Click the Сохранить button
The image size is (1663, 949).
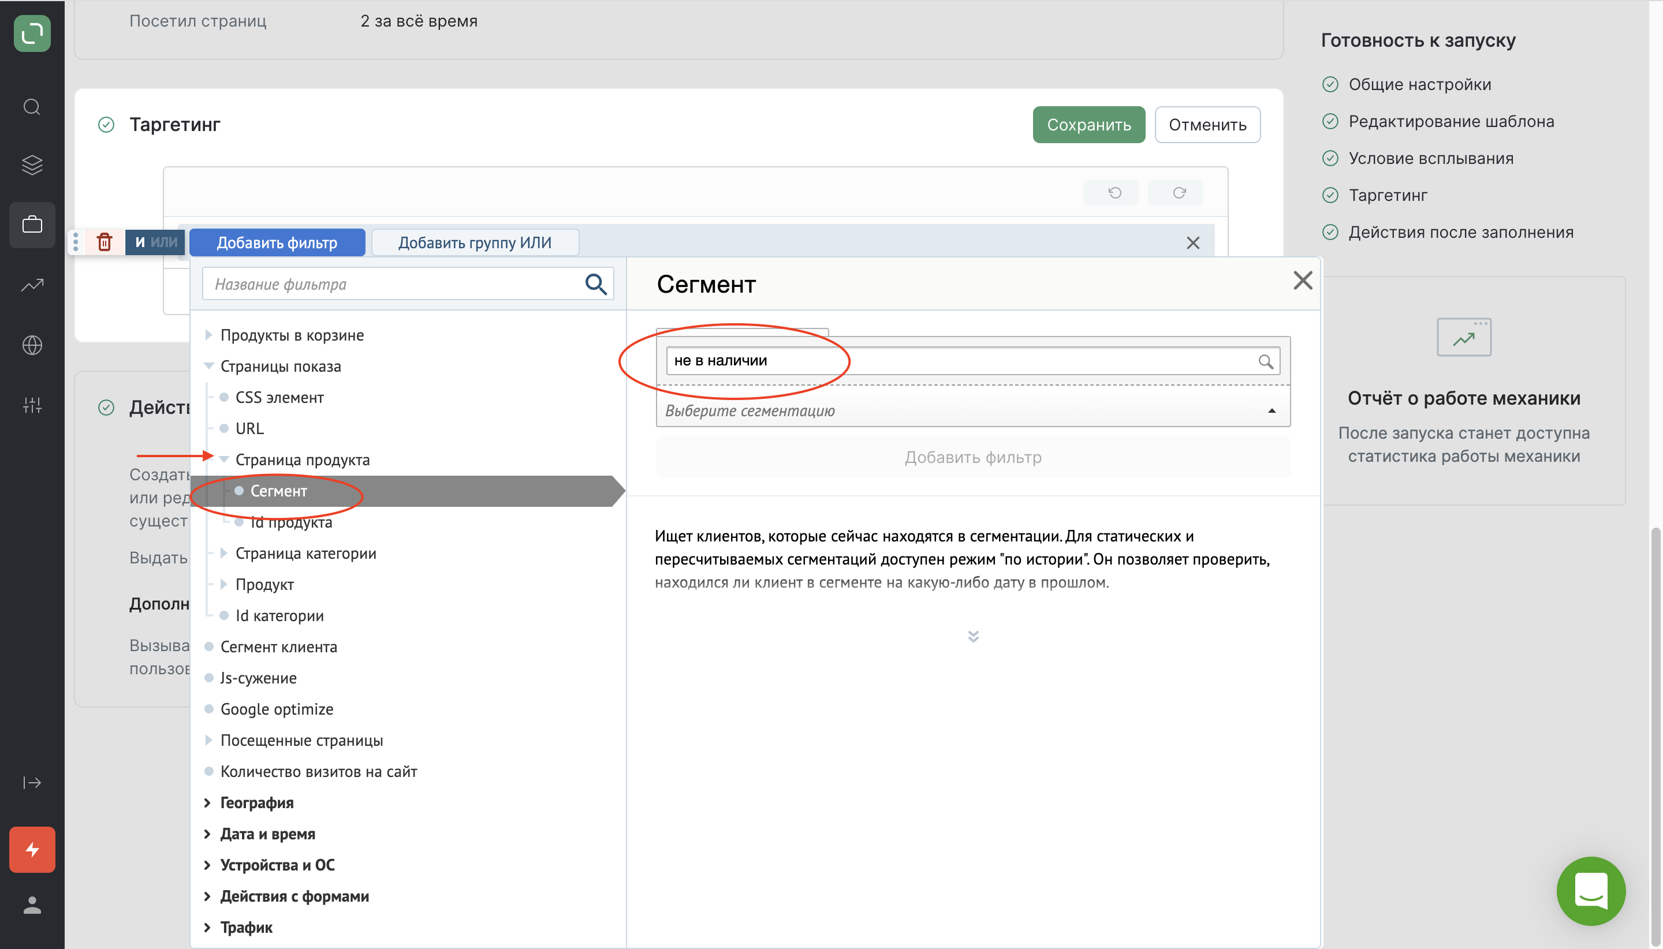click(x=1088, y=125)
